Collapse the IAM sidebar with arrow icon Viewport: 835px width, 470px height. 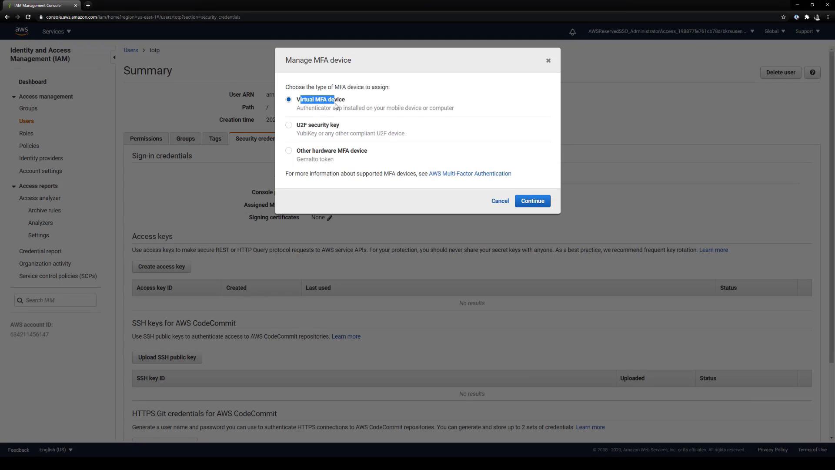[x=114, y=57]
